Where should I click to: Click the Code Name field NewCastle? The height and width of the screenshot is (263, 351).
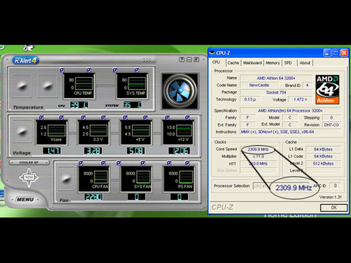click(x=259, y=85)
